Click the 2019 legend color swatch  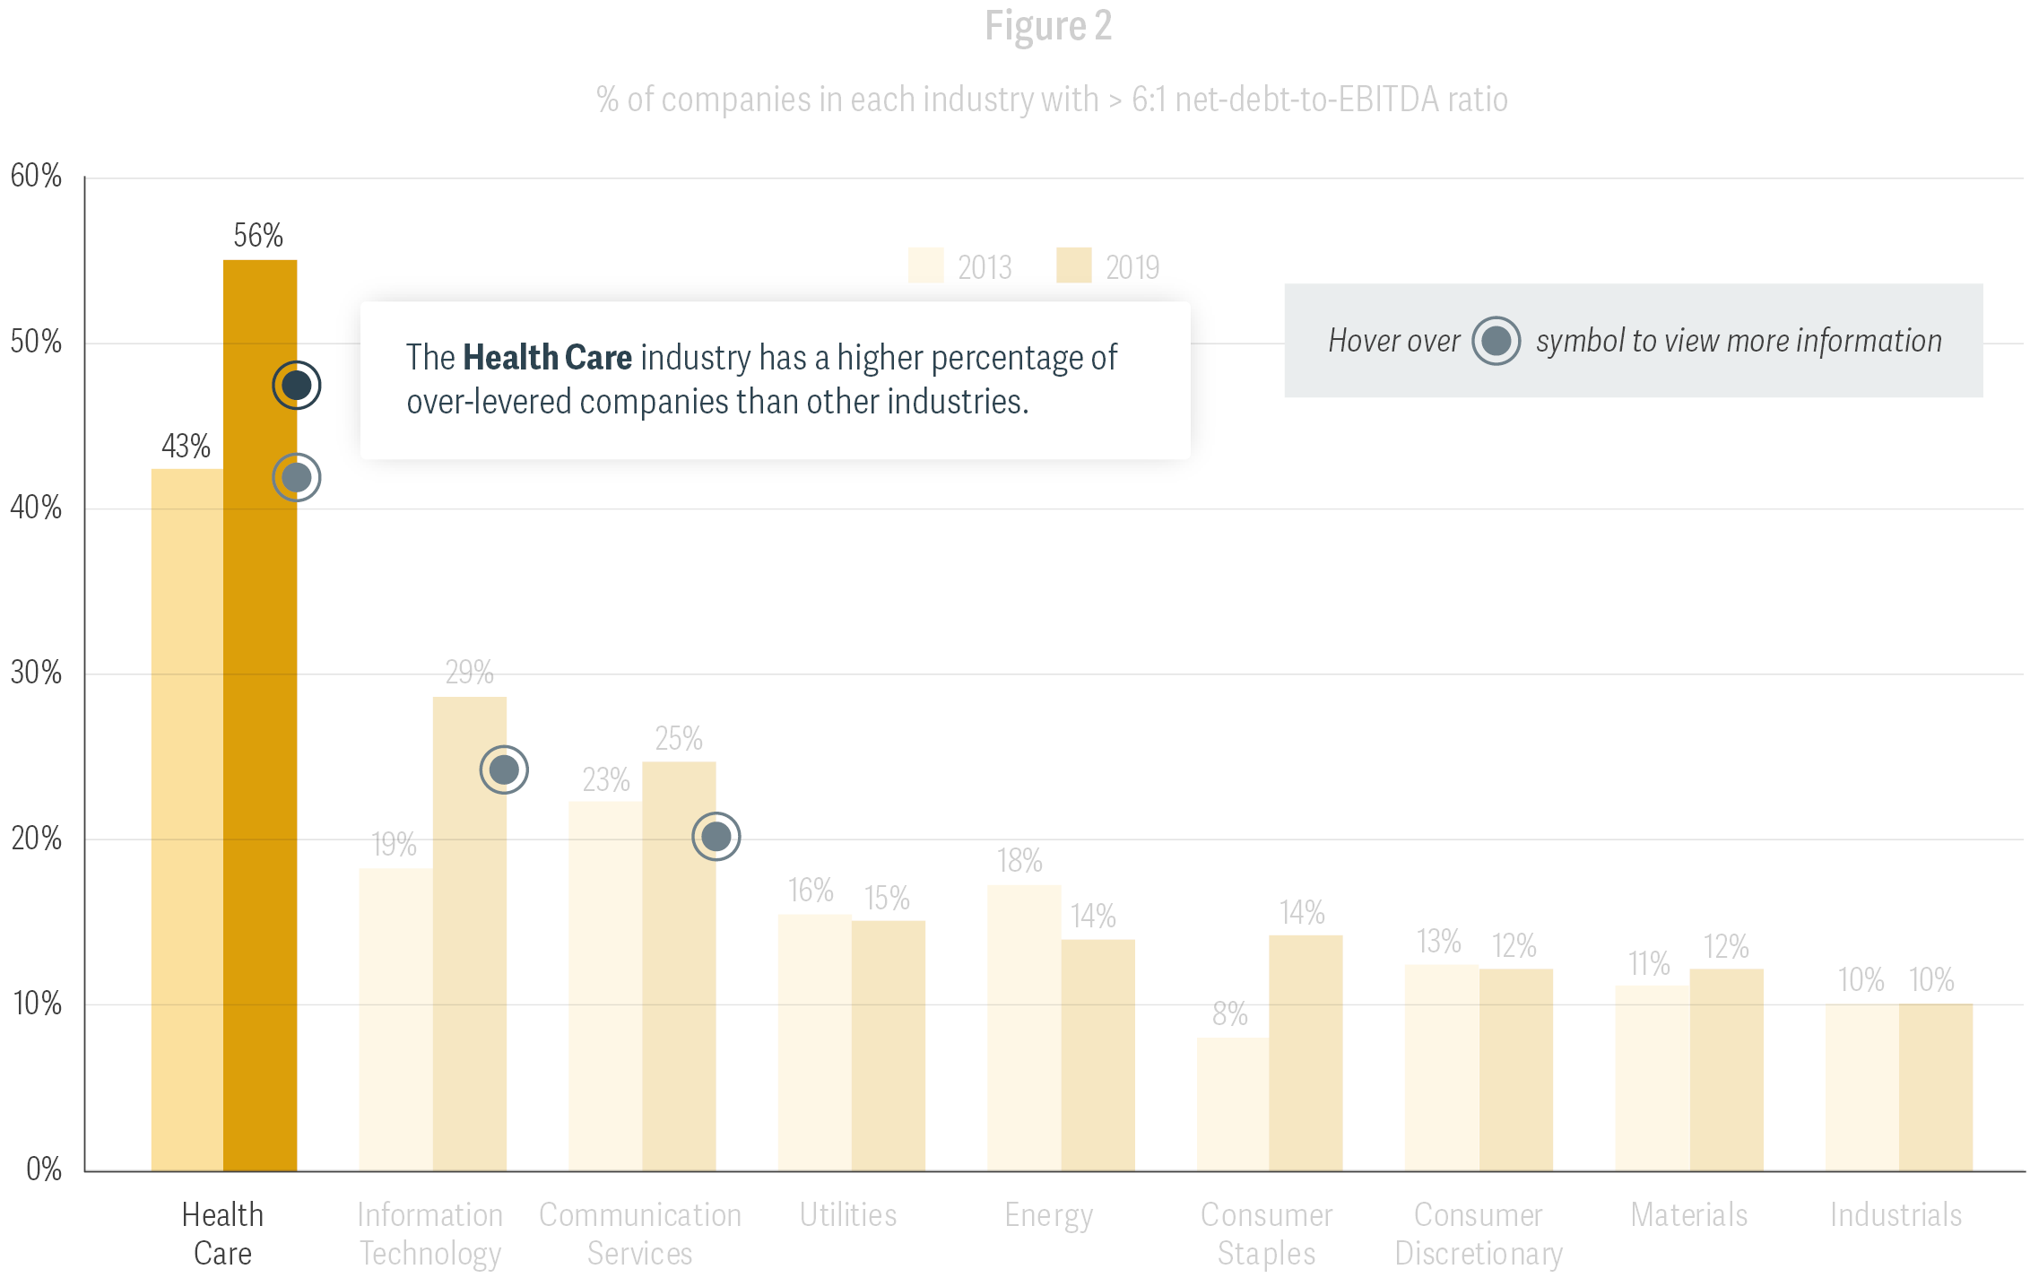(x=1073, y=266)
